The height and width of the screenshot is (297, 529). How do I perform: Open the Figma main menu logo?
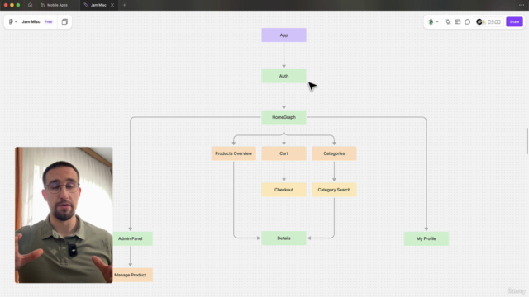click(x=11, y=22)
